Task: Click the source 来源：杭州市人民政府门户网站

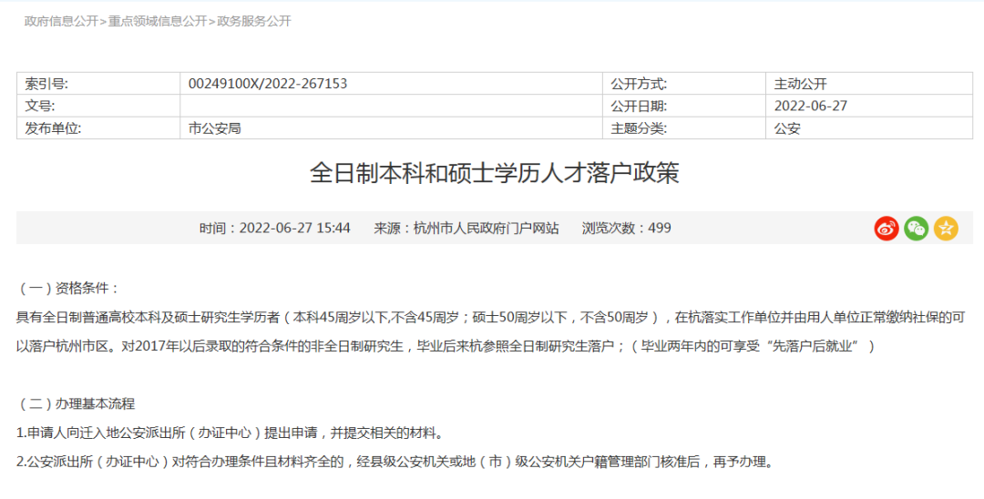Action: click(x=466, y=229)
